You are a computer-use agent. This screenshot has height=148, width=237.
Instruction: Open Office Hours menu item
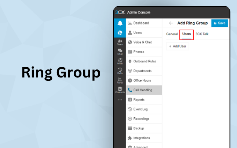click(144, 80)
